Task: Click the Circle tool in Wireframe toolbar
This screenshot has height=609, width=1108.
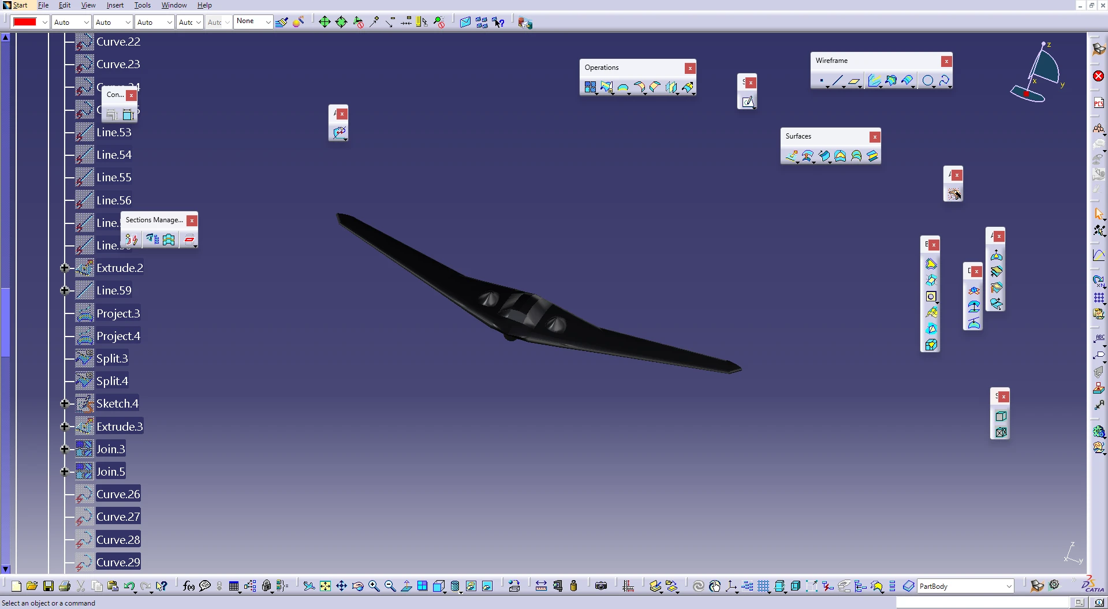Action: [x=927, y=81]
